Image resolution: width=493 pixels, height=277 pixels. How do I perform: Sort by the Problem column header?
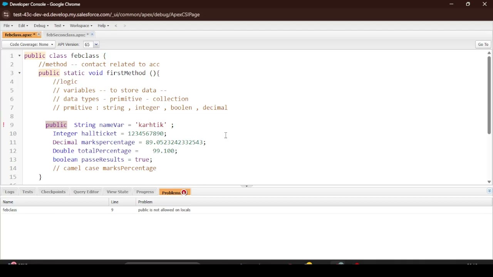314,202
